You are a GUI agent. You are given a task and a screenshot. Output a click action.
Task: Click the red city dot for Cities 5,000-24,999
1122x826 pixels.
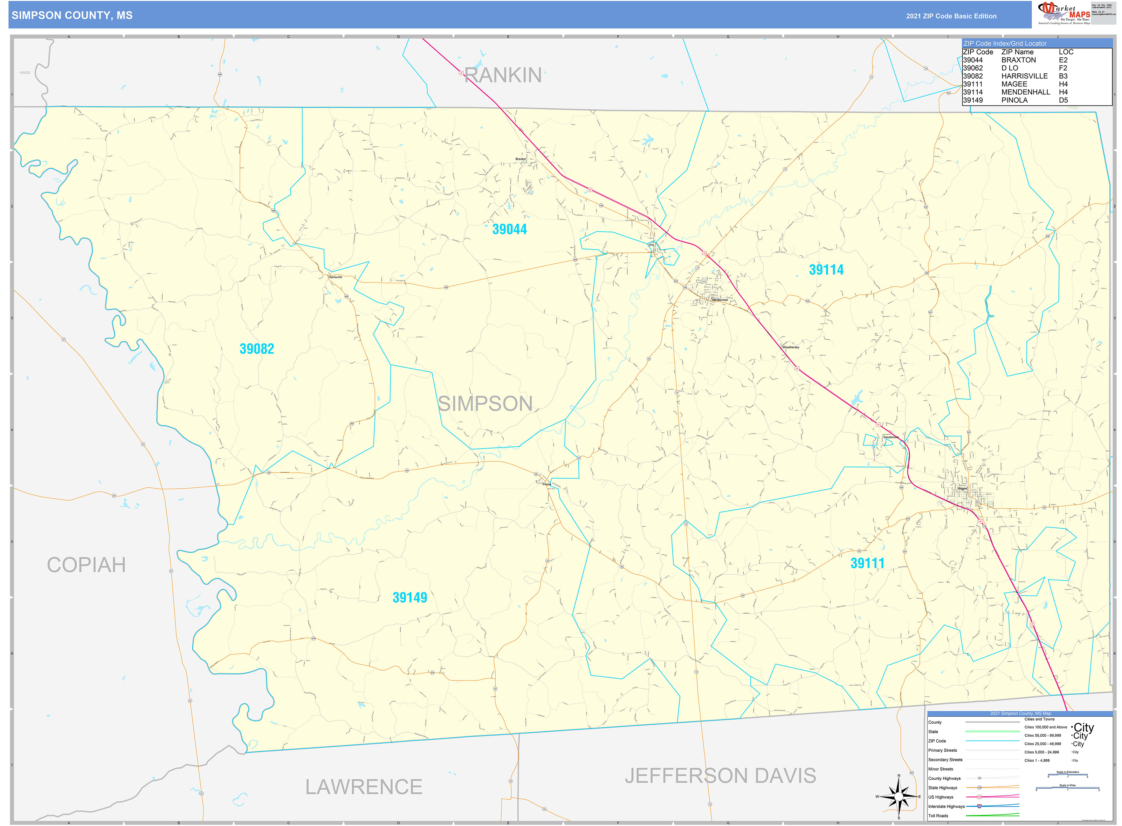click(x=1072, y=752)
